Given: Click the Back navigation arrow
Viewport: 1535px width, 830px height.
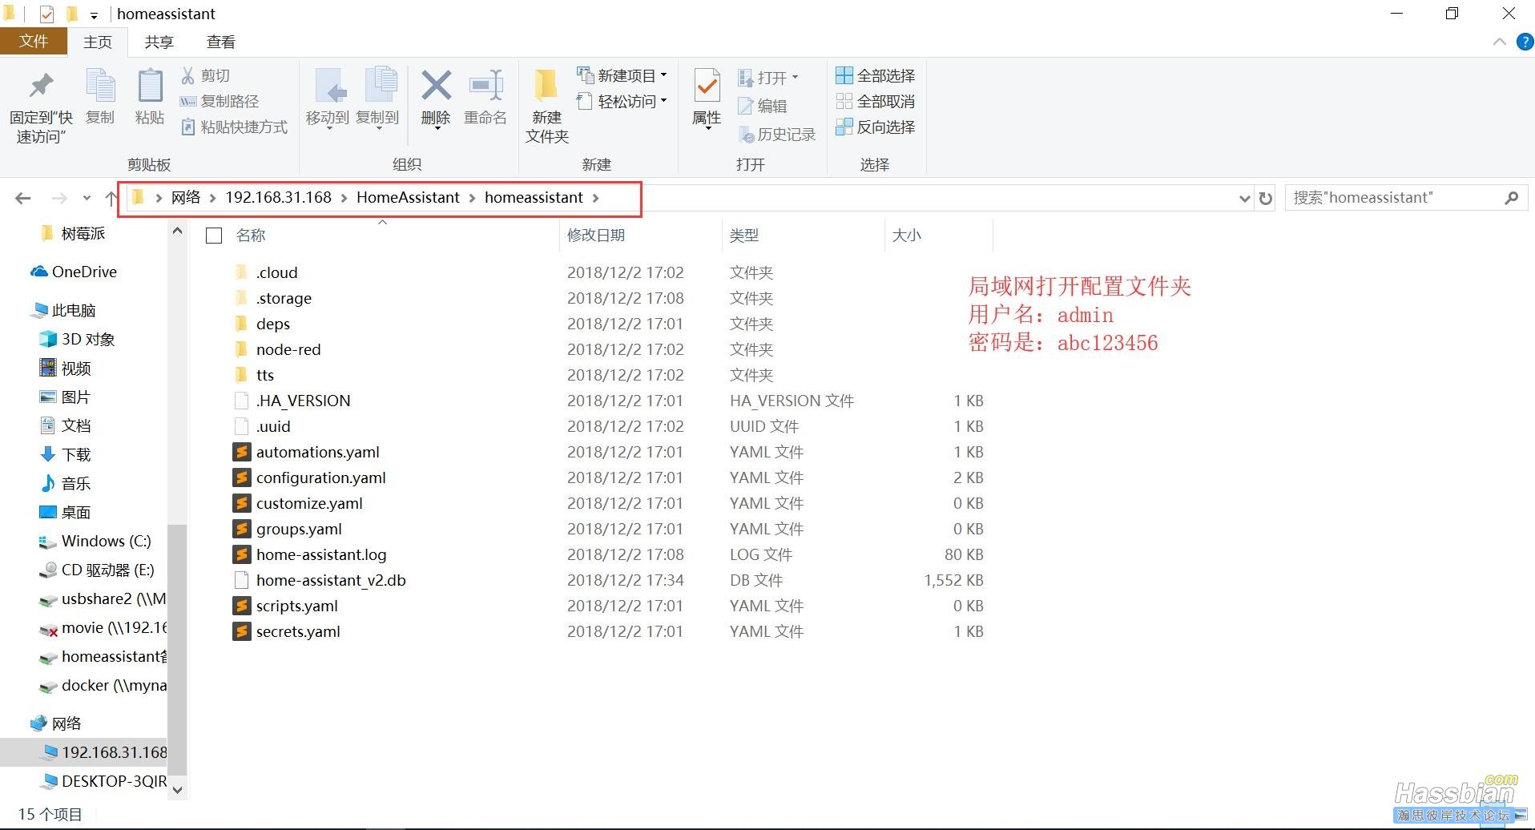Looking at the screenshot, I should [23, 198].
